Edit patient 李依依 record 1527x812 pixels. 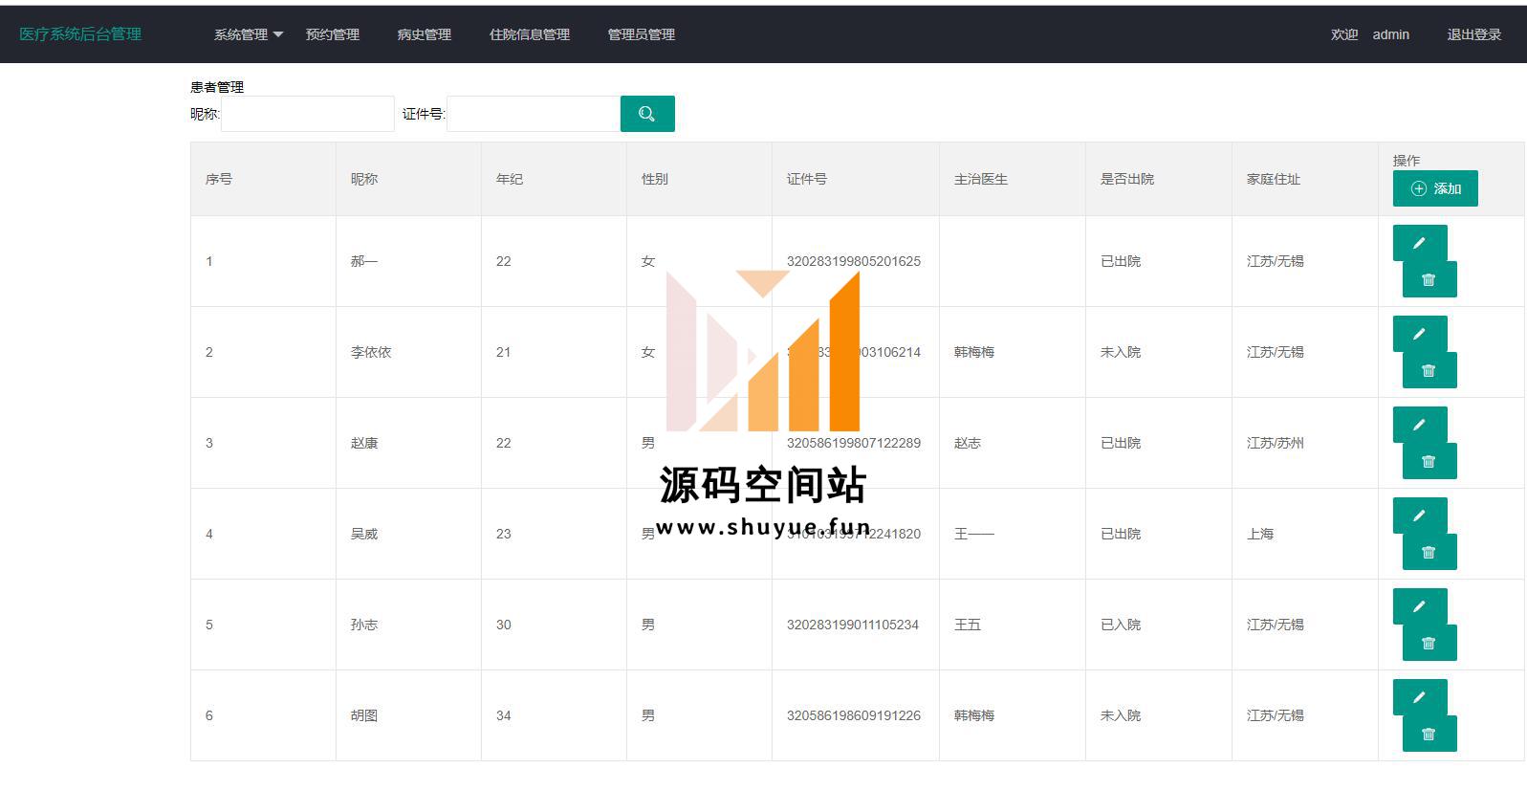[1419, 334]
